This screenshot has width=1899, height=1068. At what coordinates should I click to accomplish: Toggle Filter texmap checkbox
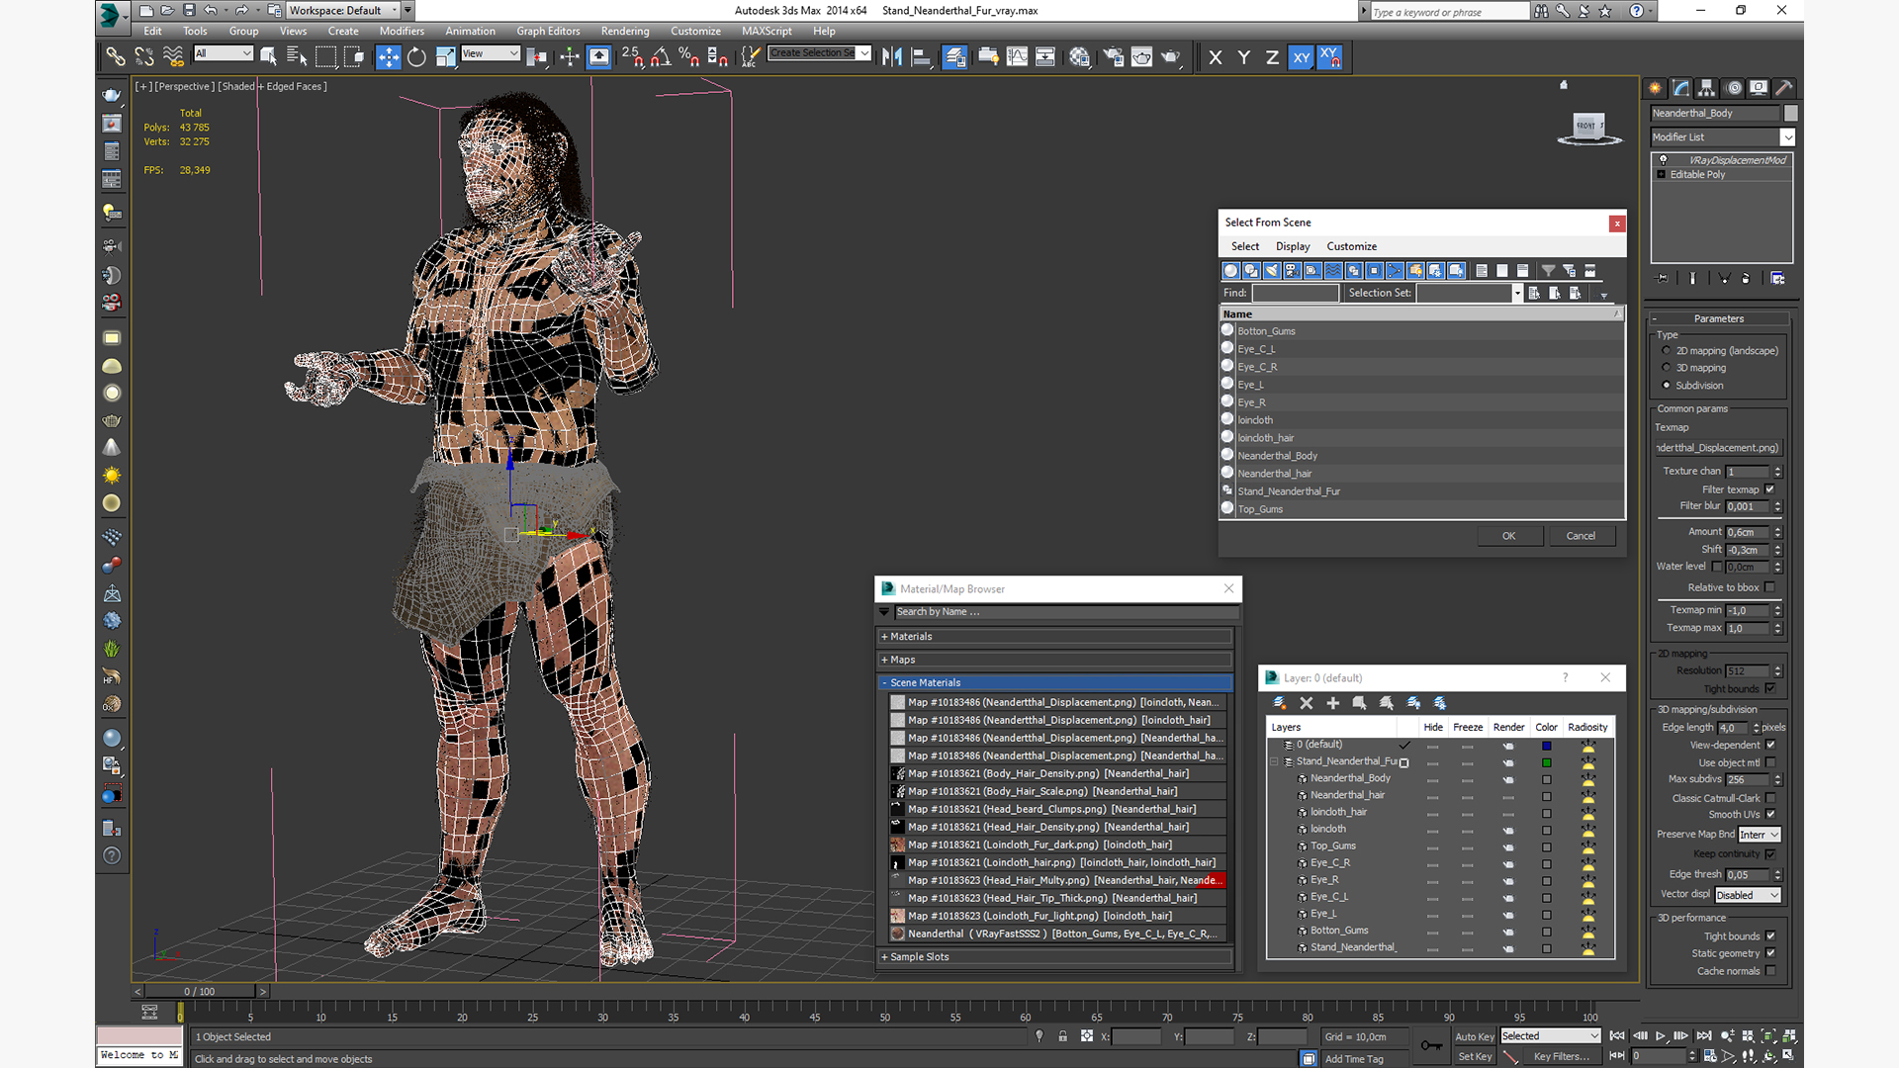[x=1770, y=489]
